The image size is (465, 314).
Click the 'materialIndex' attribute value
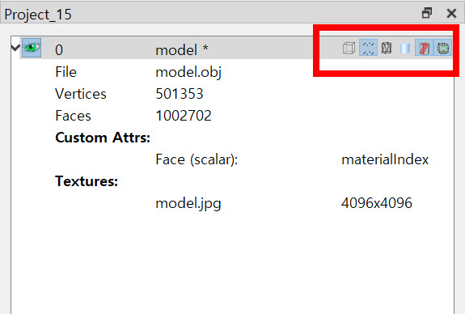(x=385, y=159)
